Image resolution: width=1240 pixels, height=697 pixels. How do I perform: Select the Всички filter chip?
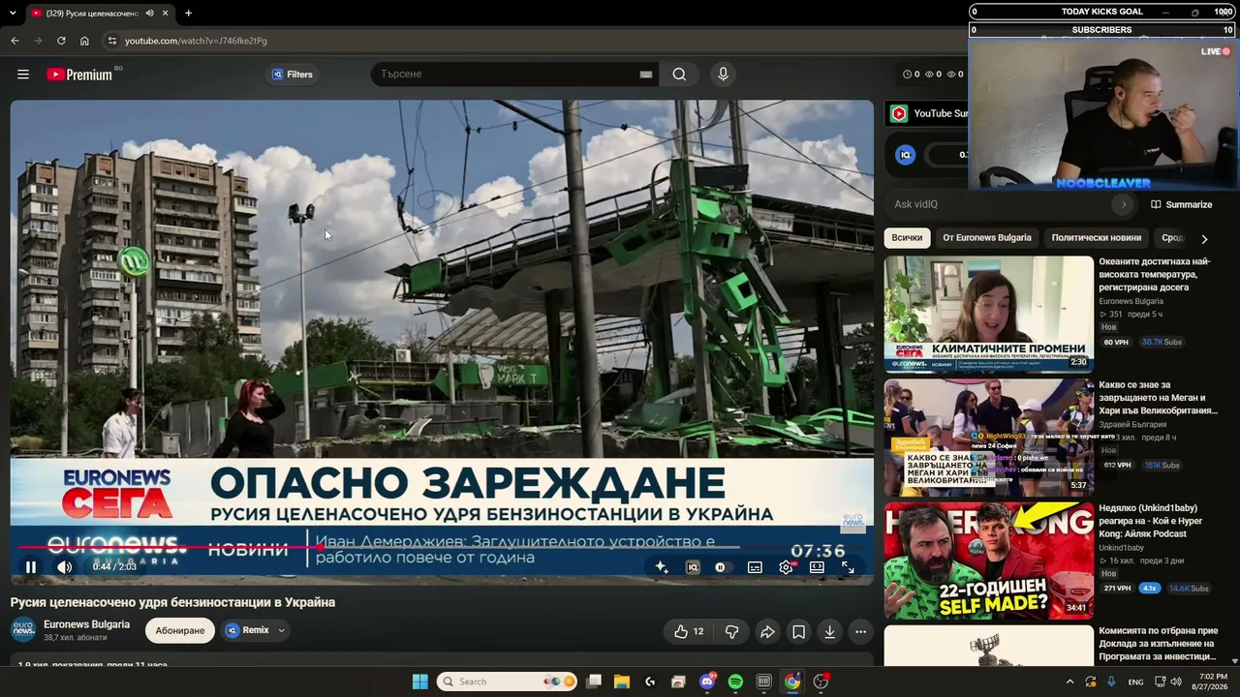(x=908, y=238)
